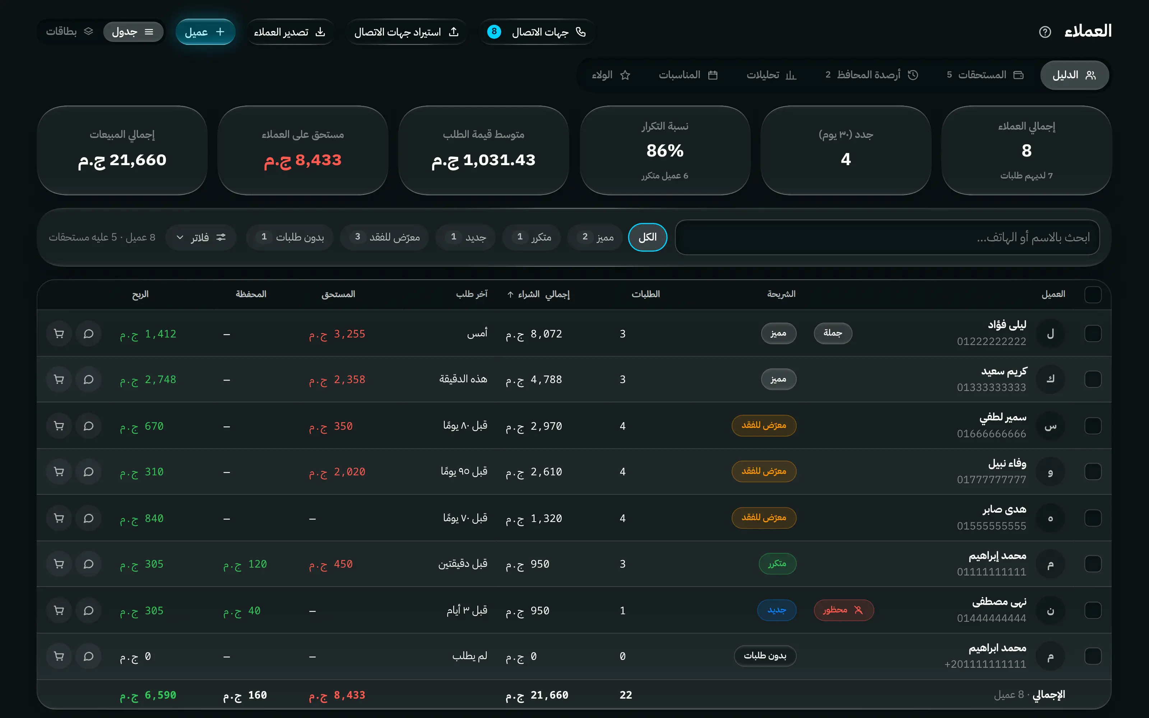Image resolution: width=1149 pixels, height=718 pixels.
Task: Tick the checkbox for ليلى فؤاد
Action: 1093,334
